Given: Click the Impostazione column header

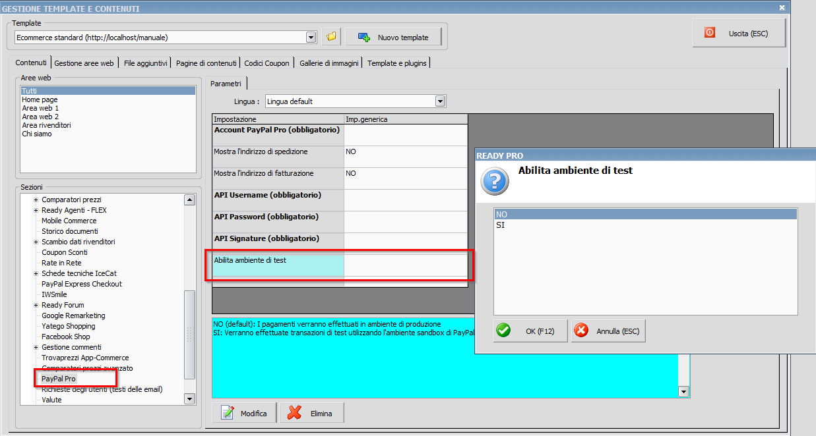Looking at the screenshot, I should (x=278, y=119).
